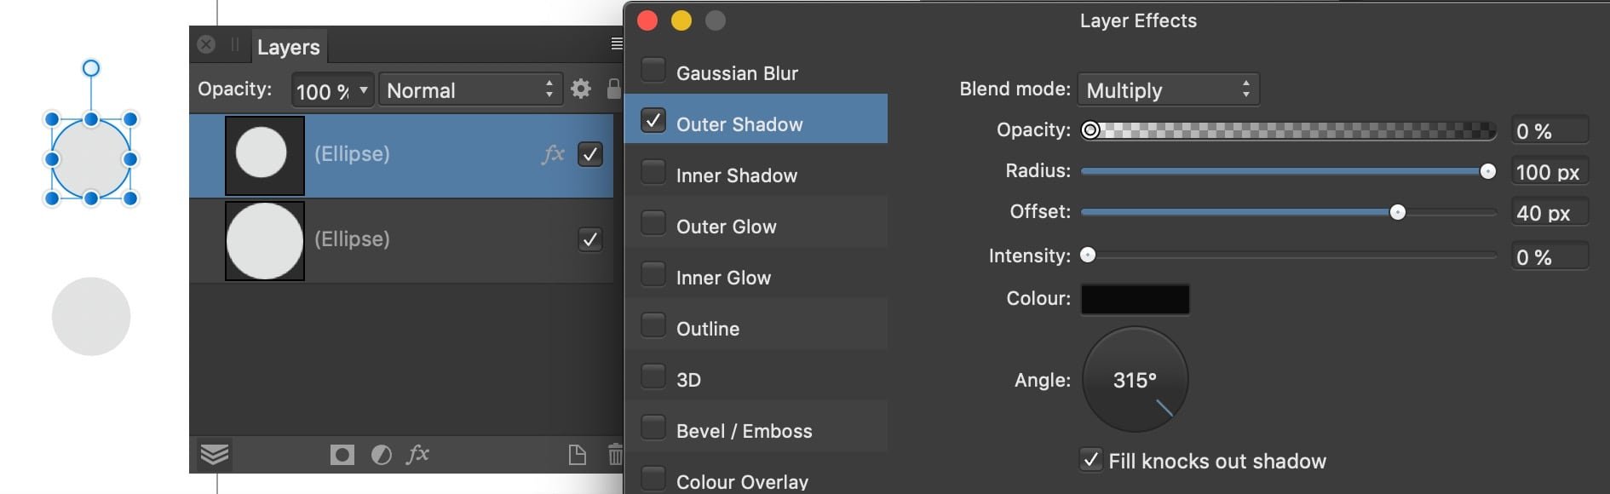
Task: Click the mask layer icon
Action: 342,455
